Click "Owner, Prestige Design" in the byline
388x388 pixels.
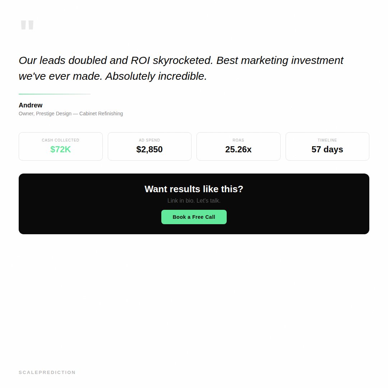[45, 114]
